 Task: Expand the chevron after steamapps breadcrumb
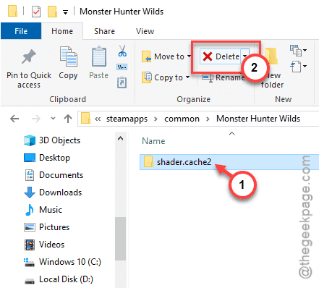[x=156, y=119]
